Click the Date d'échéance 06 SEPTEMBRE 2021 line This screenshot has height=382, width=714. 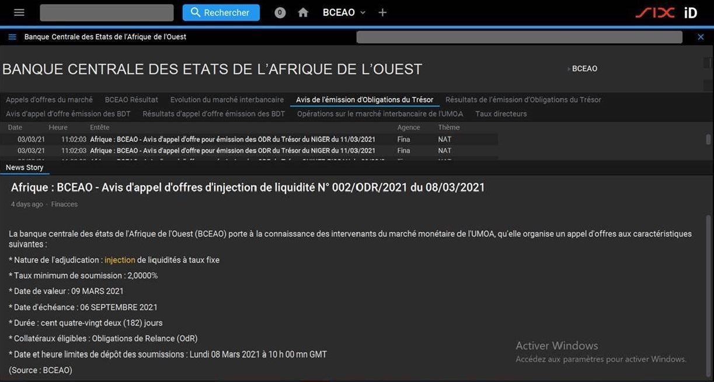[x=83, y=307]
